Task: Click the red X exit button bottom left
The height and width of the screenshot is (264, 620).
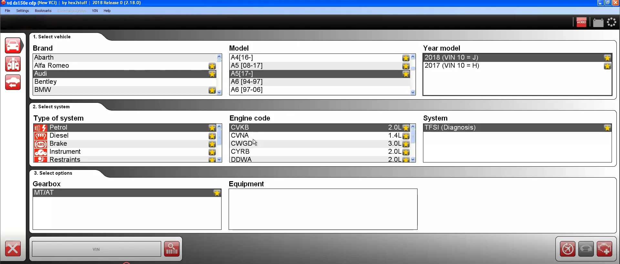Action: point(13,249)
